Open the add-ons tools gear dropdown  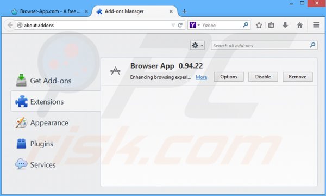point(197,45)
